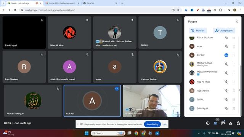Select Atif Atif speaking video tile

[92, 101]
